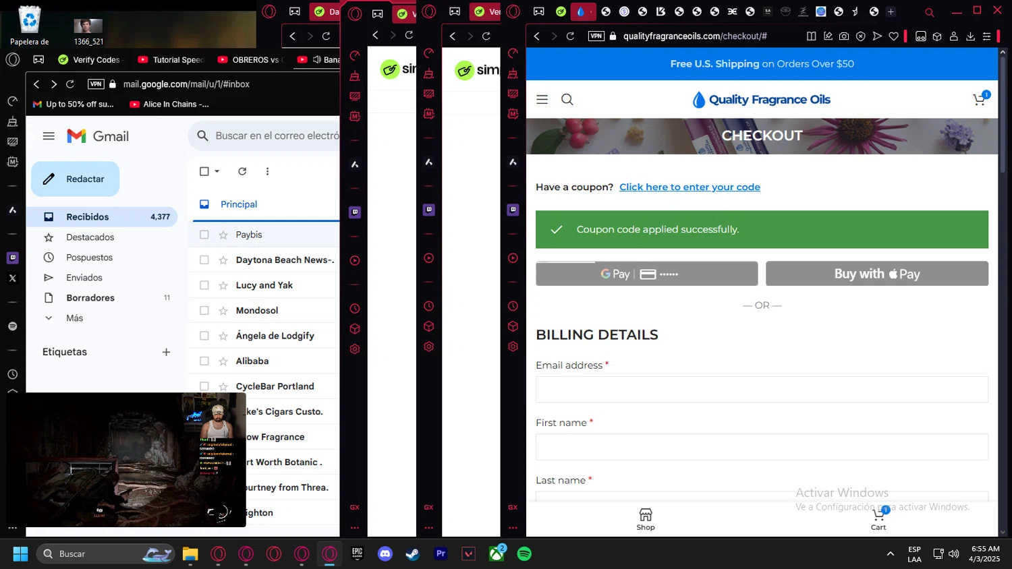Open Spotify from the taskbar
This screenshot has width=1012, height=569.
click(524, 554)
